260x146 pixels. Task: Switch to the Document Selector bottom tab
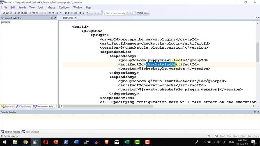tap(44, 106)
